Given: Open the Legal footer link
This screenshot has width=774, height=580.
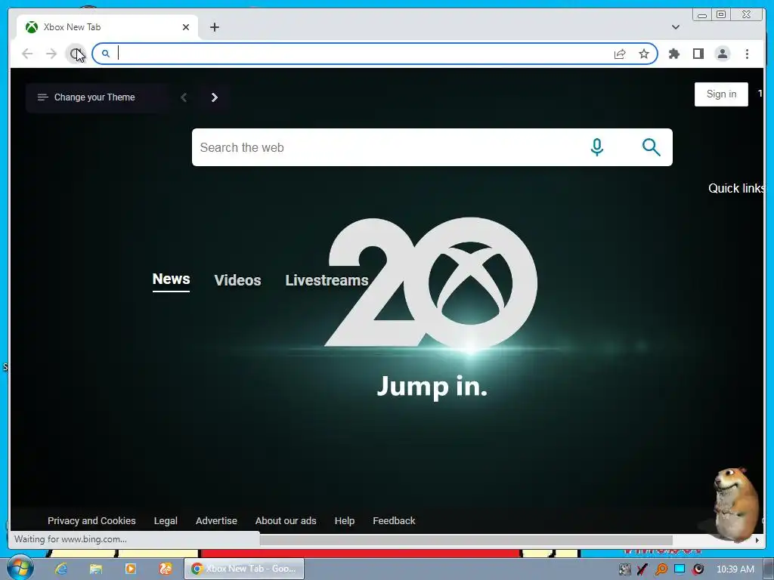Looking at the screenshot, I should 166,521.
